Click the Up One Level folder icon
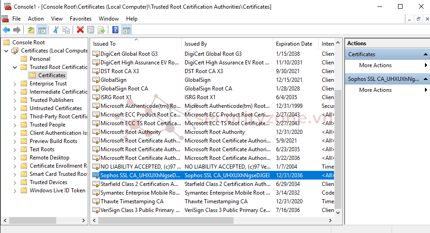 (x=31, y=30)
